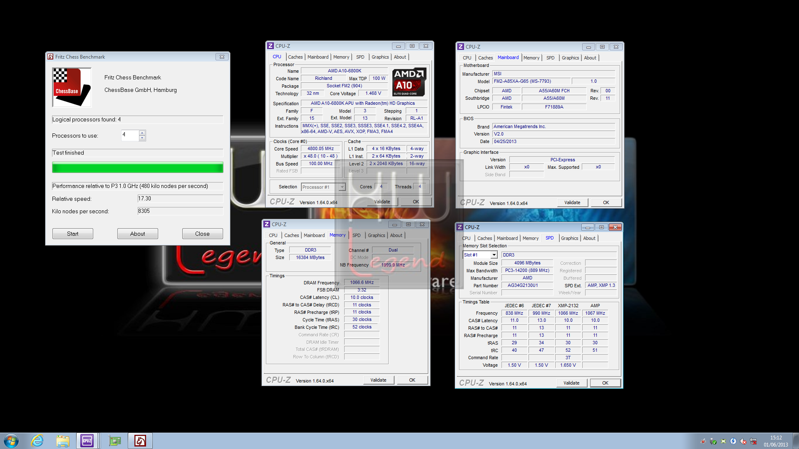799x449 pixels.
Task: Click the Part Number AG34G2130U1
Action: point(527,286)
